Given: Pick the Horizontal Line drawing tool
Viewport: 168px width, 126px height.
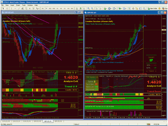Looking at the screenshot, I should pyautogui.click(x=15, y=8).
